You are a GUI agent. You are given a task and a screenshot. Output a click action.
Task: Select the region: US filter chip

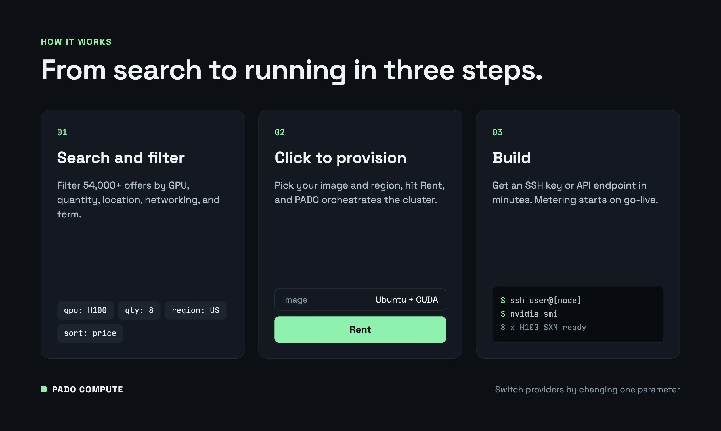195,310
